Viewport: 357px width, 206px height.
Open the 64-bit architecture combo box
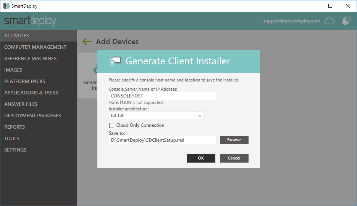(157, 116)
